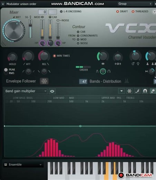This screenshot has width=156, height=180.
Task: Click the envelope arrow button at right
Action: tap(153, 91)
